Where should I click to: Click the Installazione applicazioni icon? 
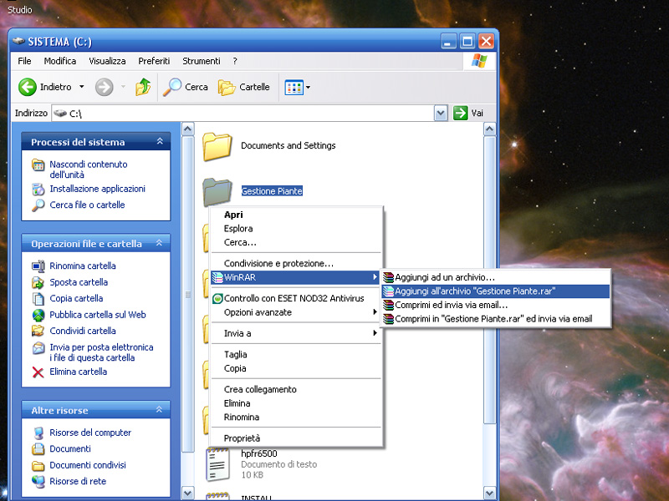(x=38, y=190)
